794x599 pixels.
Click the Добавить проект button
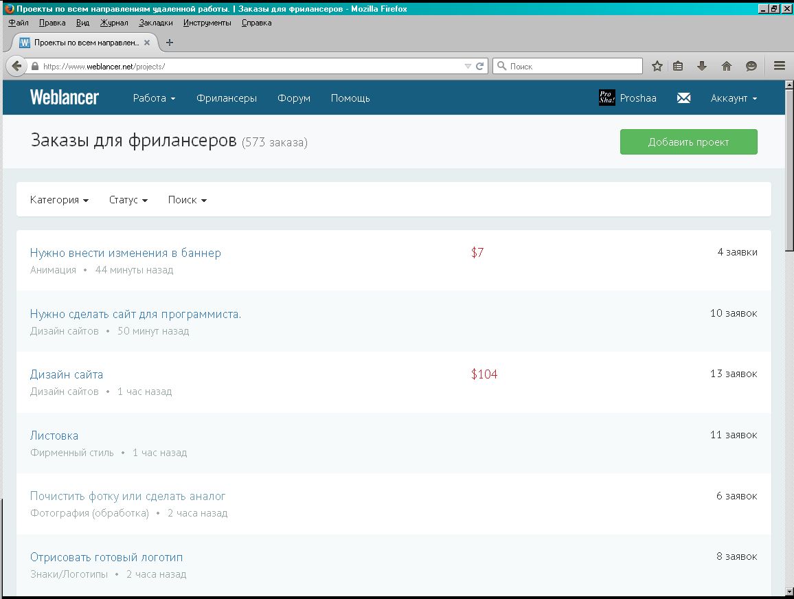click(689, 142)
